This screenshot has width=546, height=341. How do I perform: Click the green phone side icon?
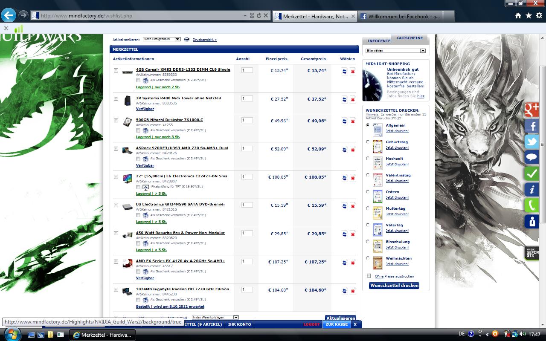pyautogui.click(x=531, y=205)
